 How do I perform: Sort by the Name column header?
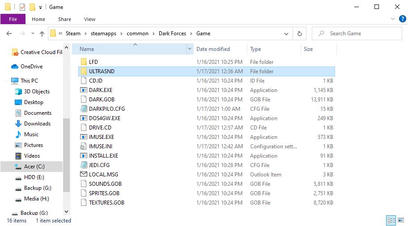click(130, 49)
